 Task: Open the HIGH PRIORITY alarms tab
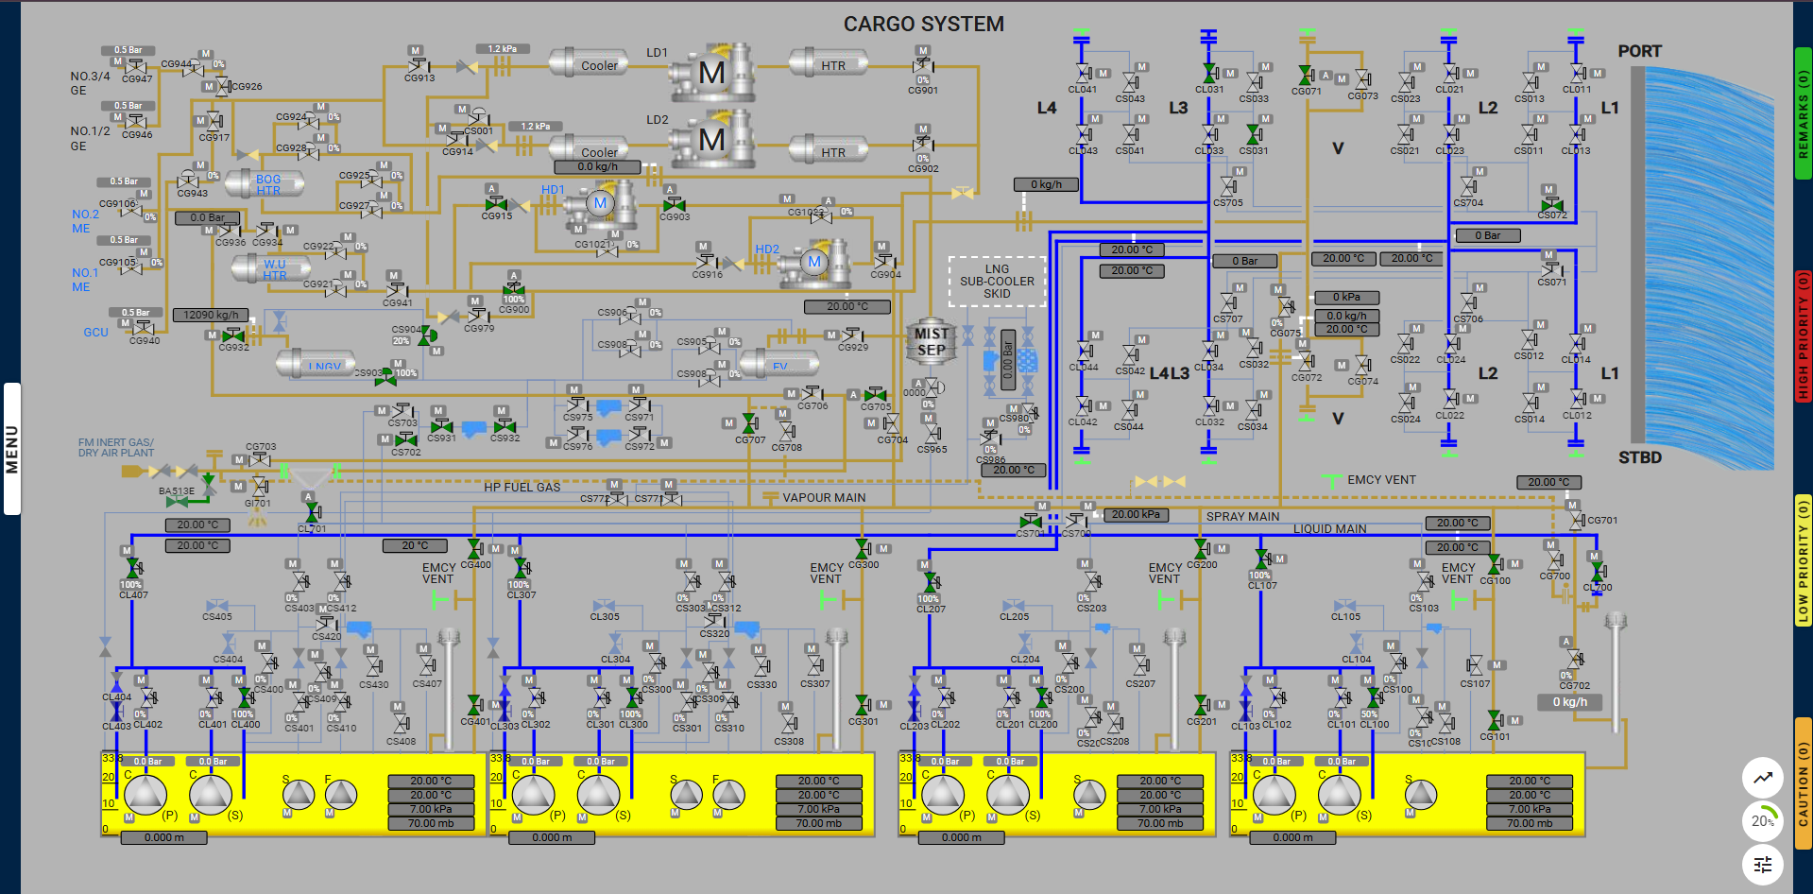coord(1803,335)
